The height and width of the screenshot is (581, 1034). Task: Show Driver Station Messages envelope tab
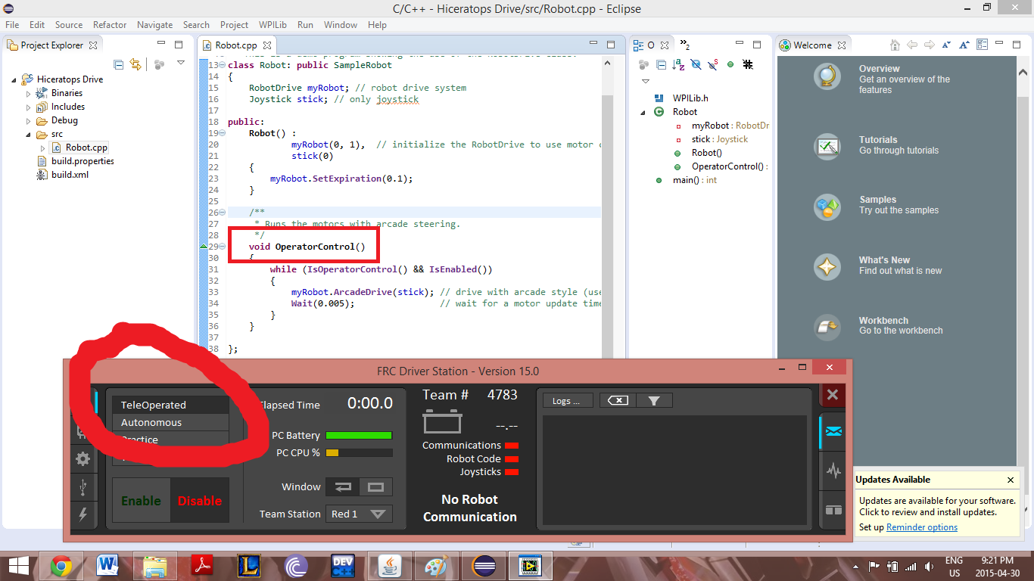coord(833,431)
